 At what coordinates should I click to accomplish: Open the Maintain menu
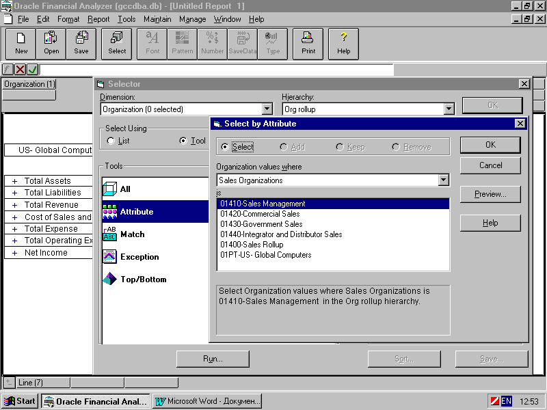point(157,19)
